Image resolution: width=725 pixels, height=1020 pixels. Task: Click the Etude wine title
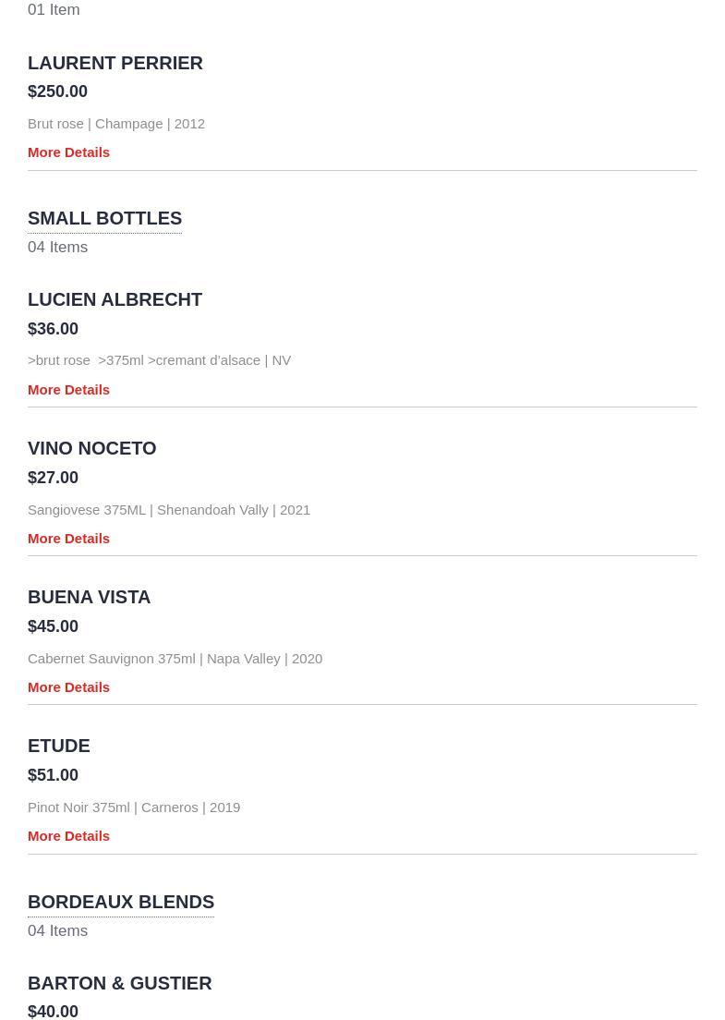coord(58,747)
